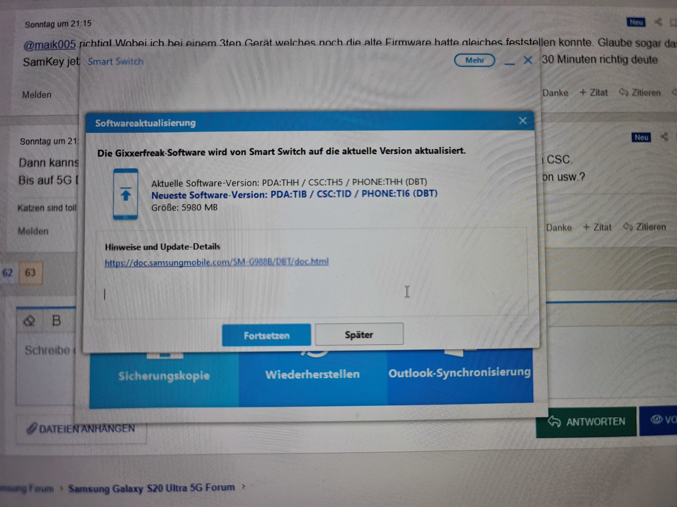This screenshot has height=507, width=677.
Task: Go to forum page 62
Action: coord(8,273)
